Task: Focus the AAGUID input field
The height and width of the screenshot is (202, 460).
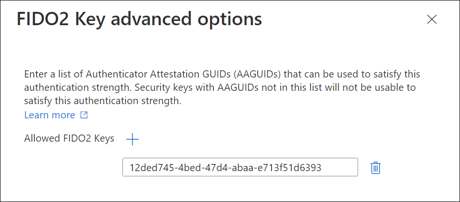Action: coord(240,167)
